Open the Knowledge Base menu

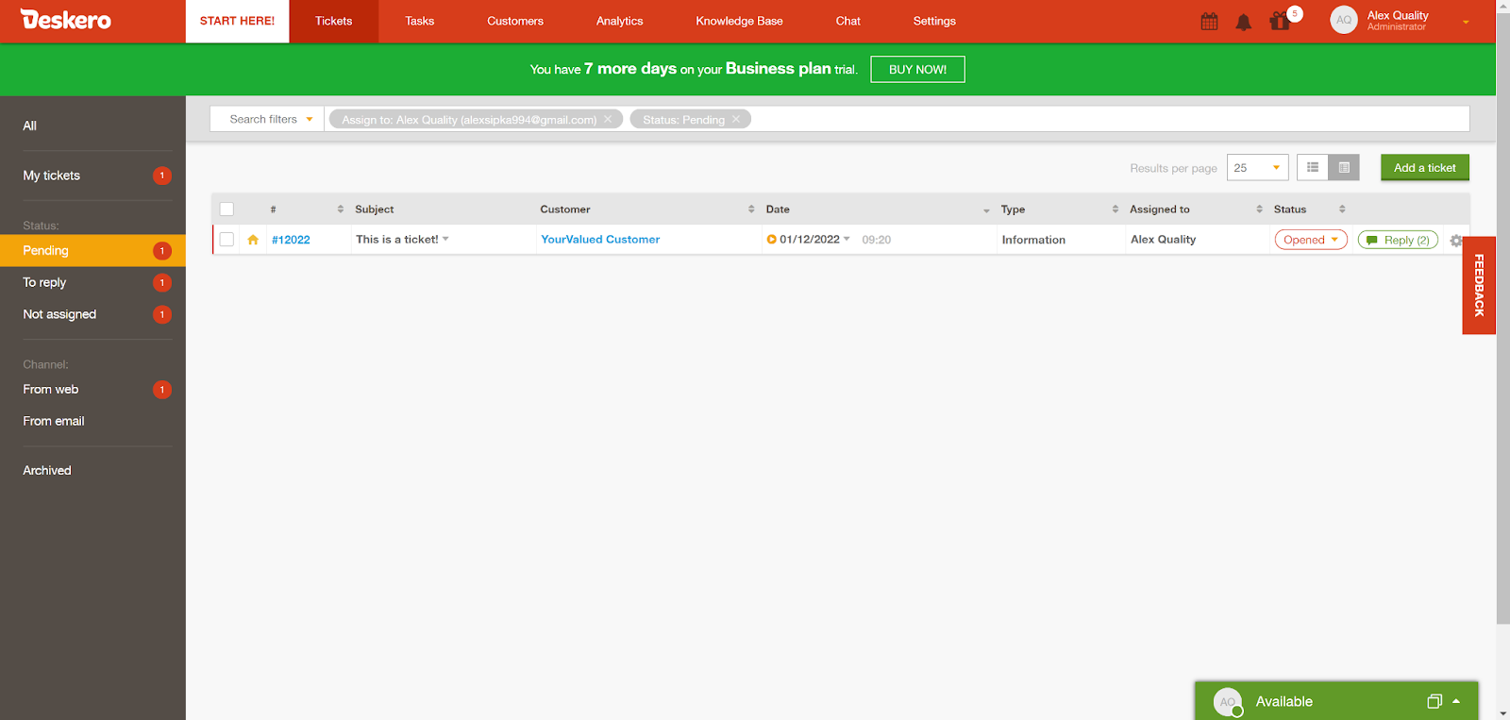[x=739, y=21]
